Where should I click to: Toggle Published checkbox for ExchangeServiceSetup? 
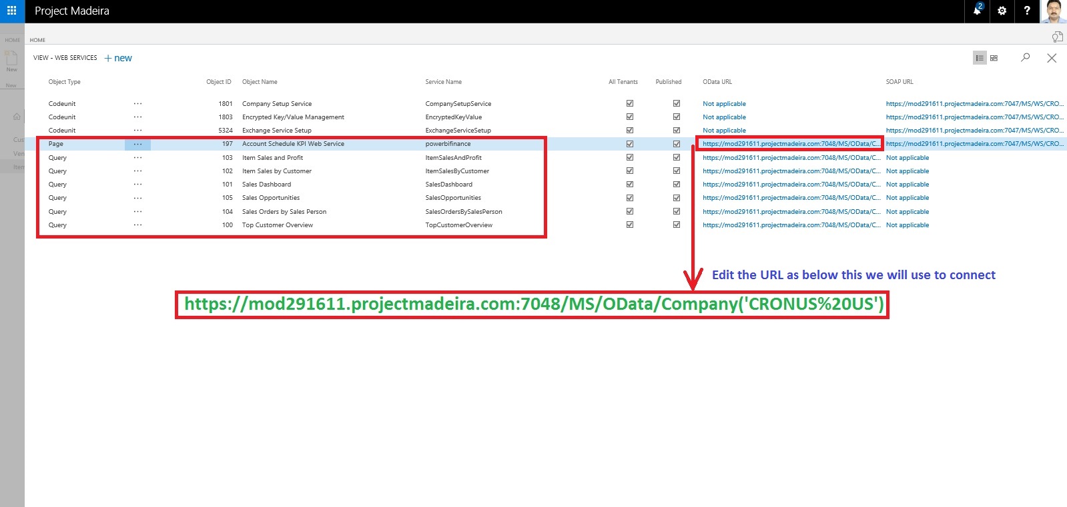[677, 130]
